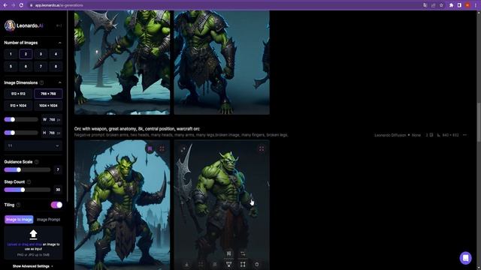This screenshot has height=270, width=481.
Task: Click the red expand icon on left orc image
Action: [162, 148]
